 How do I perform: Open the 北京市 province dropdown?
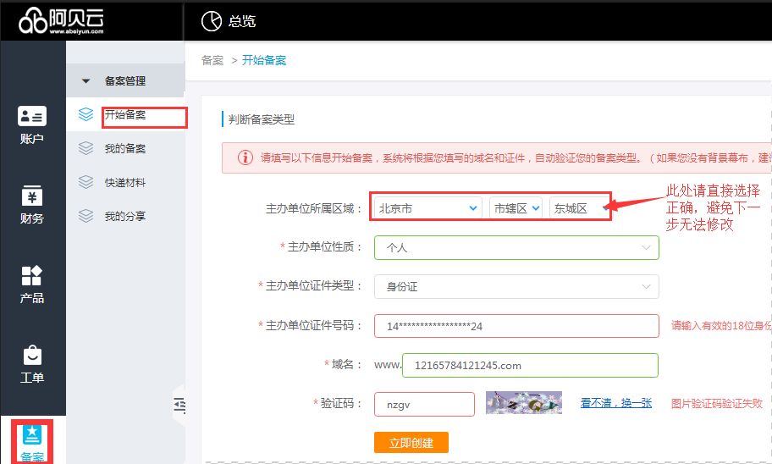pyautogui.click(x=427, y=207)
